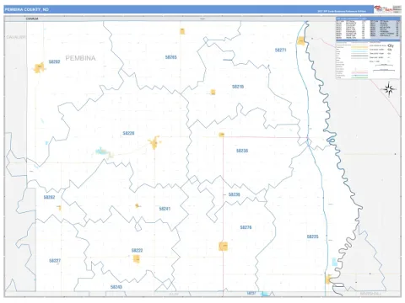
Task: Select the large city marker near 58220
Action: 154,143
